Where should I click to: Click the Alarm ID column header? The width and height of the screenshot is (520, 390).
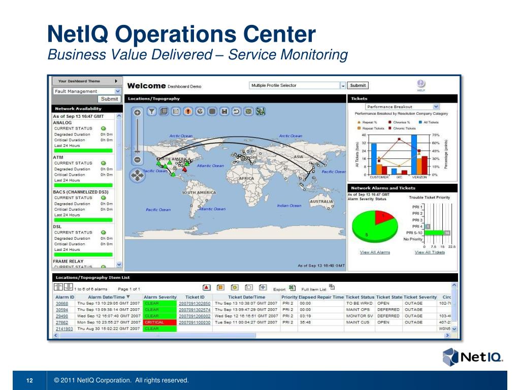pos(64,297)
